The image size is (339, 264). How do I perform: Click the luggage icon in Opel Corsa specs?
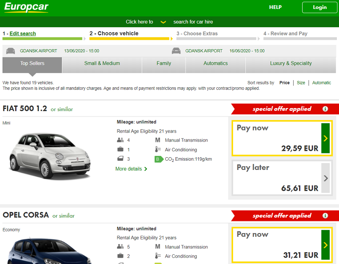point(120,256)
